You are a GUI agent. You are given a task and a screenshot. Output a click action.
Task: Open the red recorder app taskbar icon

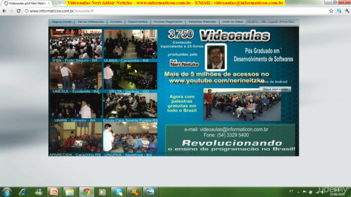click(54, 192)
